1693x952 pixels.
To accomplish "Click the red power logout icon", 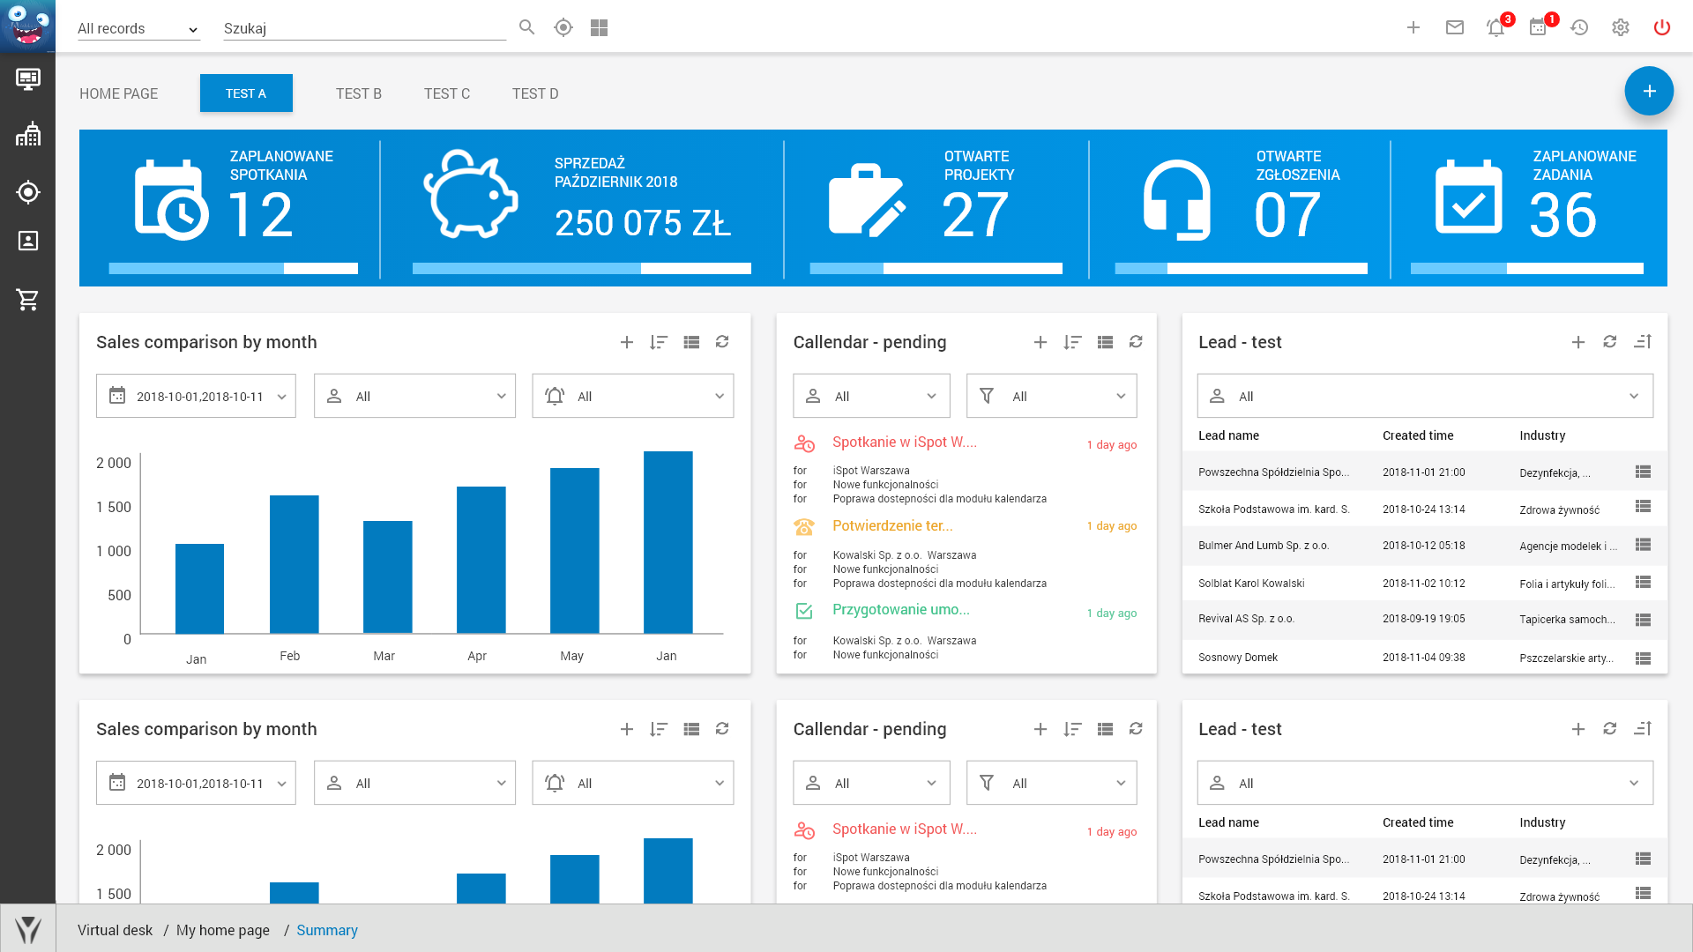I will (x=1661, y=28).
